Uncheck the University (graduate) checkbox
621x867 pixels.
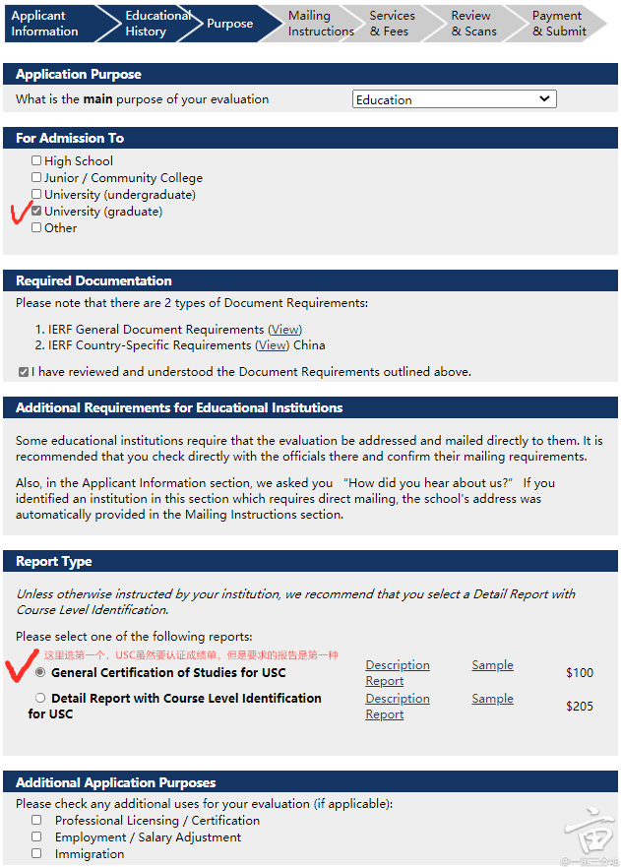pyautogui.click(x=36, y=211)
